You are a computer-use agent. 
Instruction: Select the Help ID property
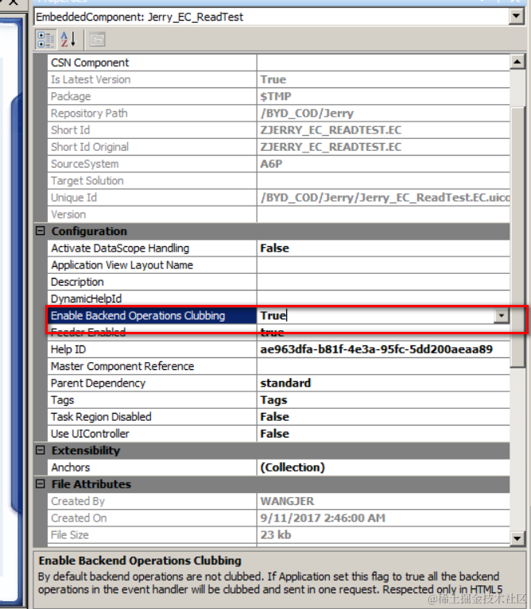pyautogui.click(x=152, y=349)
